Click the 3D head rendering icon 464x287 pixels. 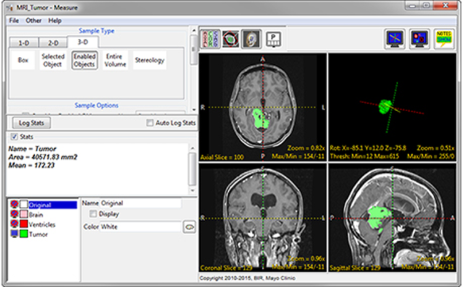pyautogui.click(x=250, y=38)
